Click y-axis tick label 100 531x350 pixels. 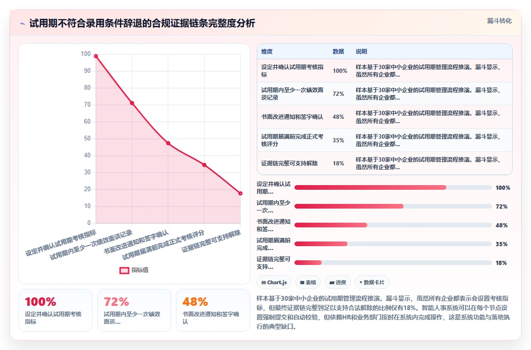86,54
